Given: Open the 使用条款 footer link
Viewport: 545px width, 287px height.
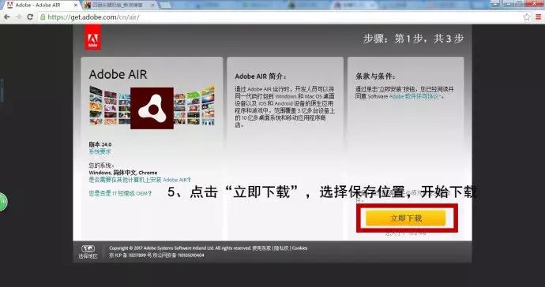Looking at the screenshot, I should pyautogui.click(x=261, y=248).
